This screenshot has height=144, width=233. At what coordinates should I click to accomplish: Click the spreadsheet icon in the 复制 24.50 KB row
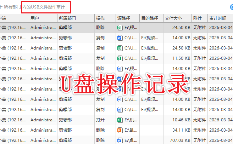tap(120, 48)
